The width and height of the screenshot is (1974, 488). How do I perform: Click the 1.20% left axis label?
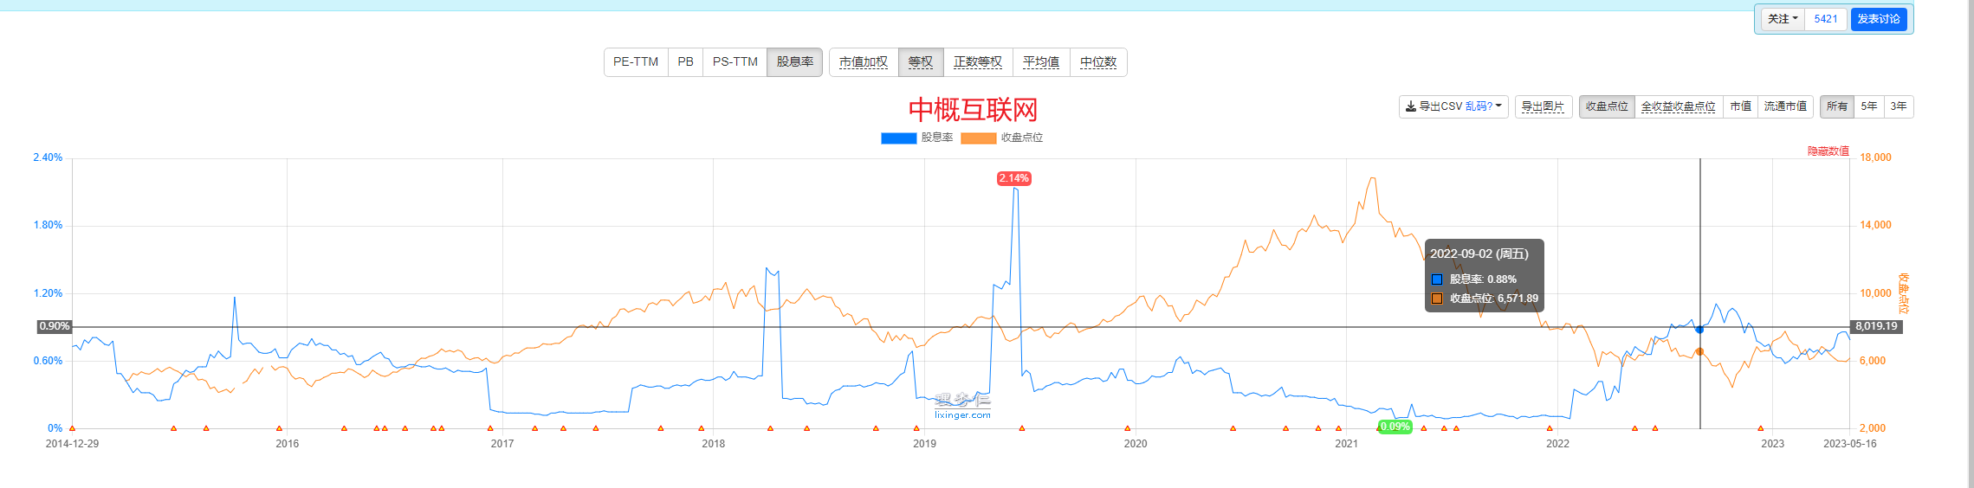(48, 293)
